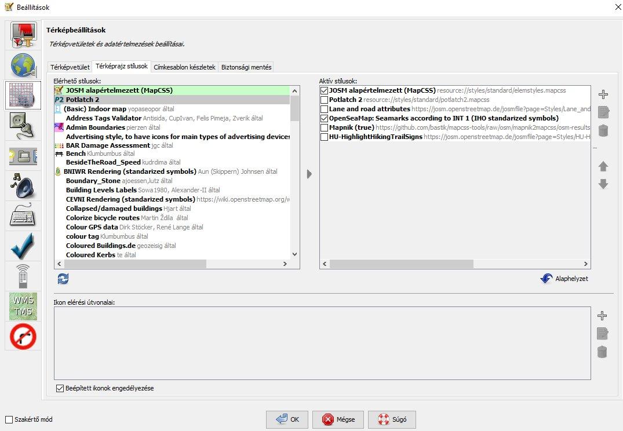623x431 pixels.
Task: Click the right scroll arrow under active styles
Action: pos(586,264)
